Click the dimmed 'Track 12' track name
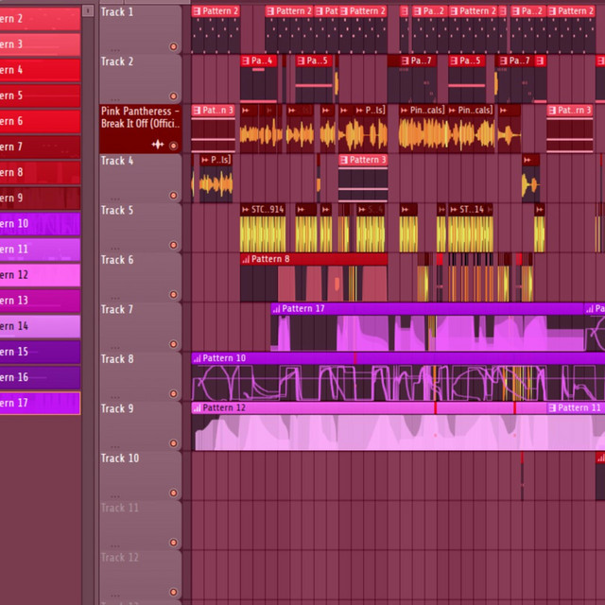 tap(120, 558)
